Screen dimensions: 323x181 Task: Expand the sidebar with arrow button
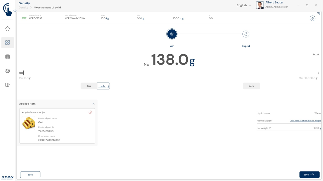15,11
